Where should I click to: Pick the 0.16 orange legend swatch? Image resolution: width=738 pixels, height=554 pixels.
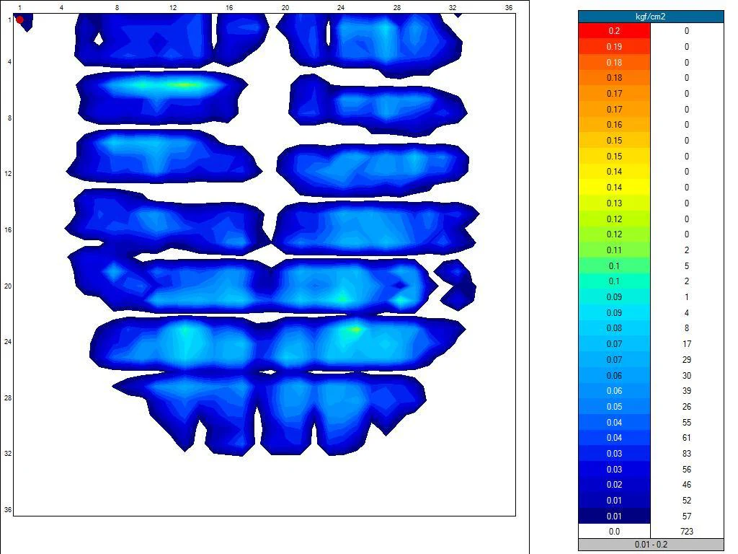[x=614, y=125]
